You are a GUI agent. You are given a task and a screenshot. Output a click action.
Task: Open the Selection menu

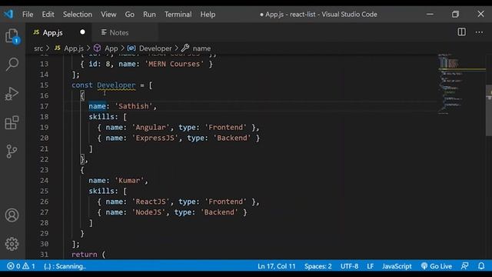coord(78,15)
